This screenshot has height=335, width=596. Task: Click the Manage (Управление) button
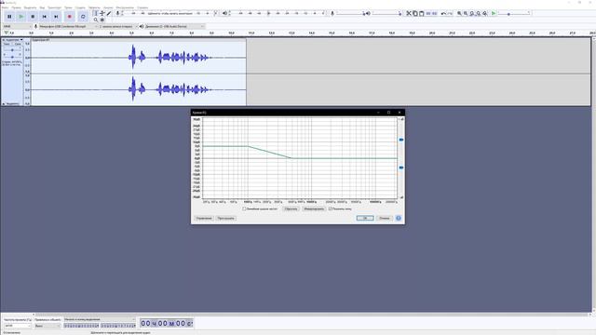(x=204, y=218)
